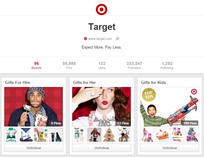Switch to the 55,998 Pins tab
Image resolution: width=204 pixels, height=157 pixels.
pos(69,65)
